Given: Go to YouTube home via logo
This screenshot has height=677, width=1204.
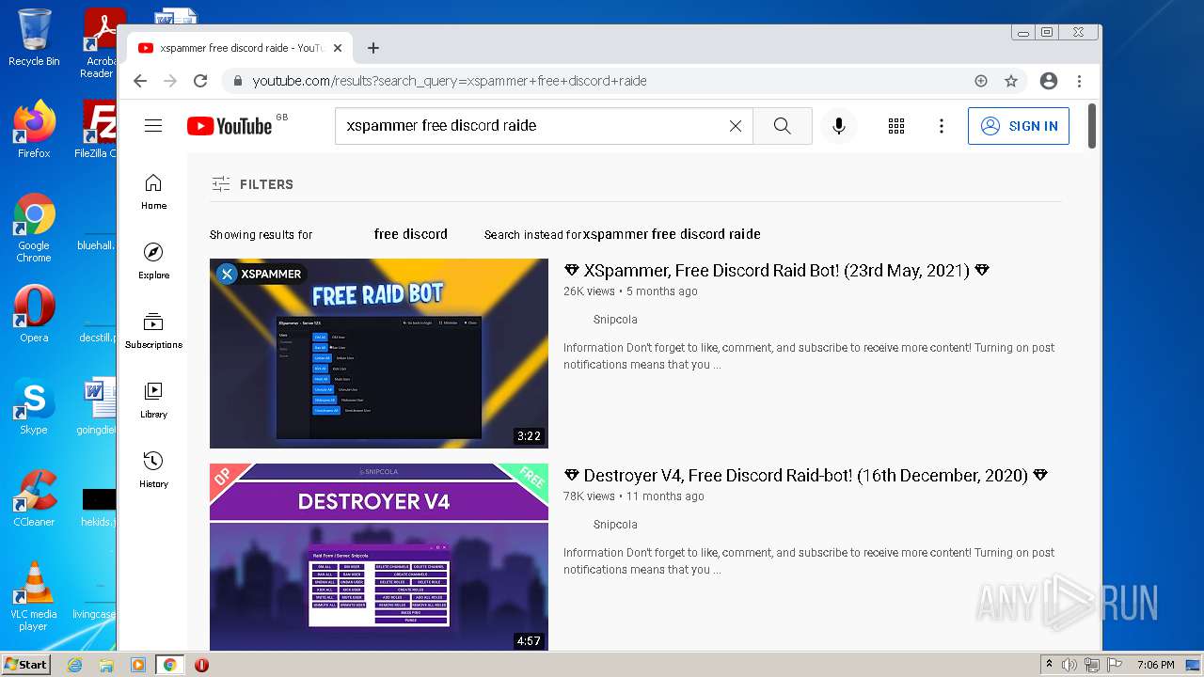Looking at the screenshot, I should tap(230, 126).
